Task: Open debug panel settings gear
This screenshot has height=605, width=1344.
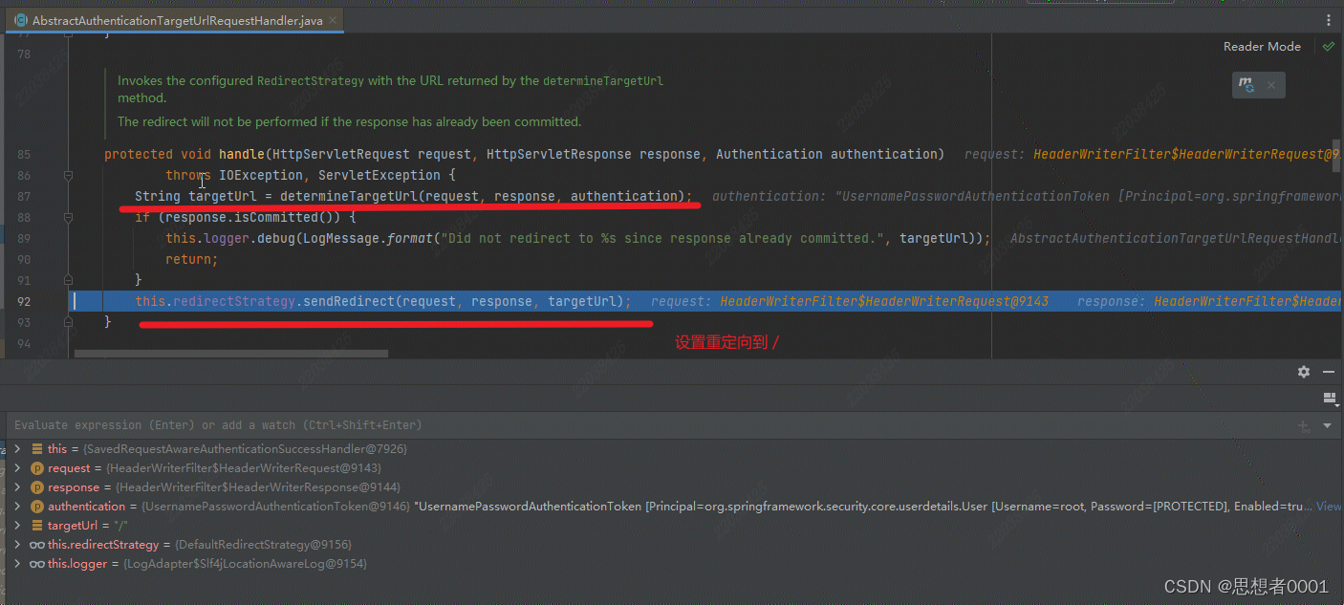Action: (x=1304, y=372)
